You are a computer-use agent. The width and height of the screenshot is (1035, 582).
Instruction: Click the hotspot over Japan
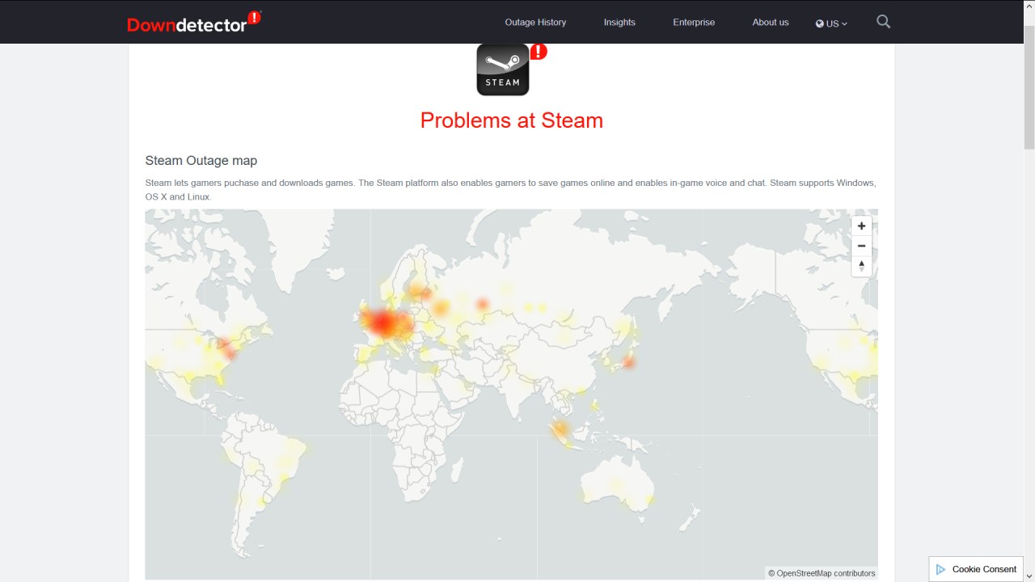pos(628,363)
